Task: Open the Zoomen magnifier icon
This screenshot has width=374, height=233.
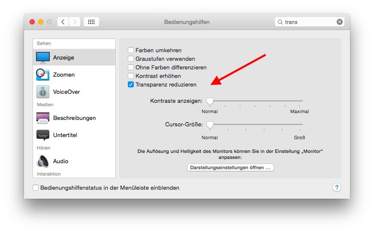Action: 43,75
